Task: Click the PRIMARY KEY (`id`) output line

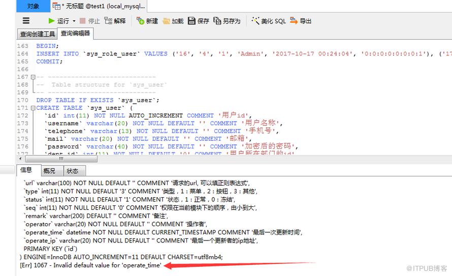Action: pos(50,249)
